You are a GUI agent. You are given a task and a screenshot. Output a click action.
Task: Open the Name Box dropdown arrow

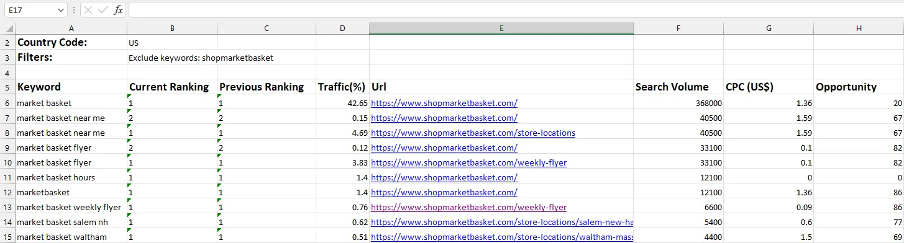(x=60, y=11)
